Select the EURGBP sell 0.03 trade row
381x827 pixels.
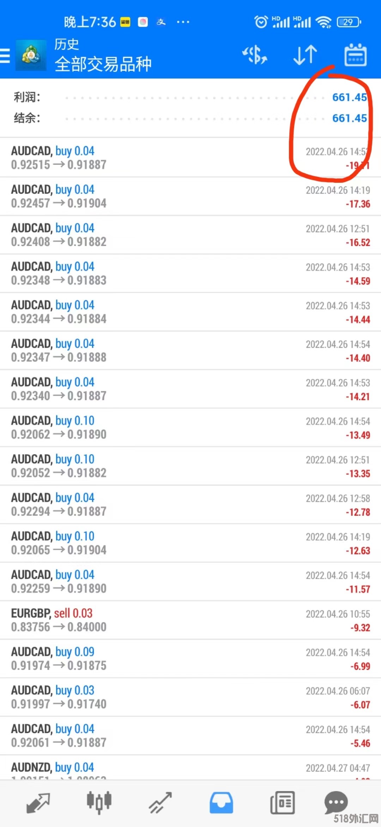click(190, 620)
